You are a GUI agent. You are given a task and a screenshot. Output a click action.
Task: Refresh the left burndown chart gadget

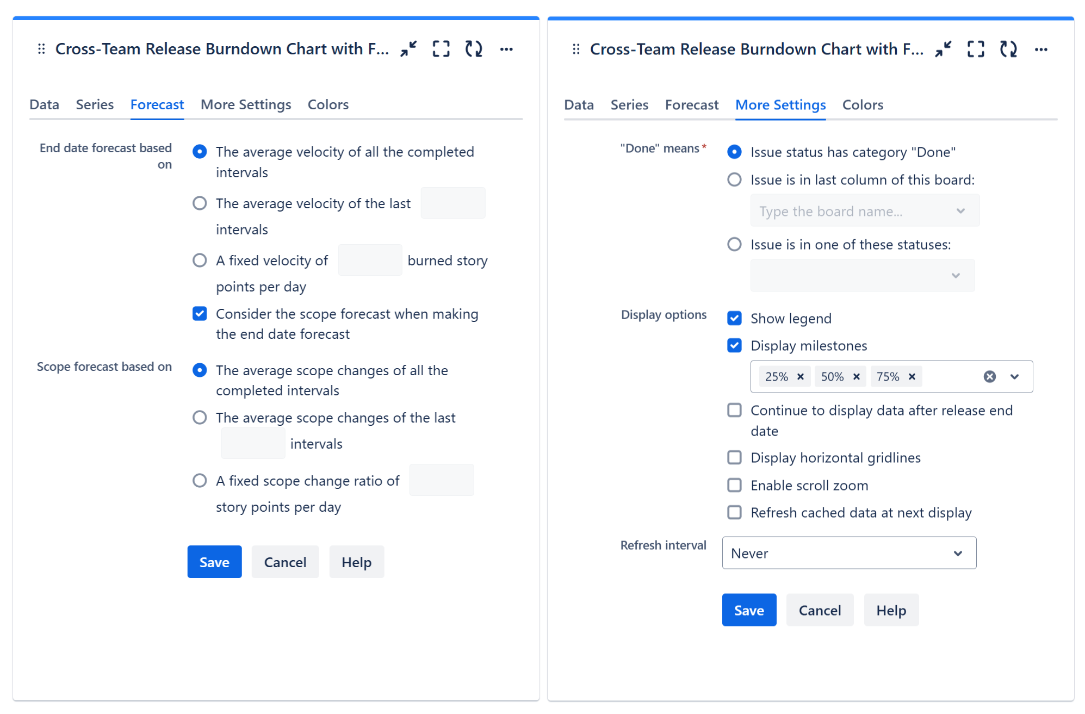click(x=473, y=48)
